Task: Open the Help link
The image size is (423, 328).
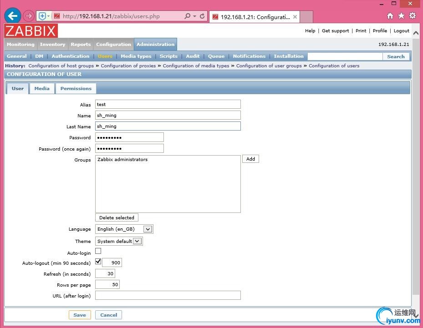Action: coord(310,31)
